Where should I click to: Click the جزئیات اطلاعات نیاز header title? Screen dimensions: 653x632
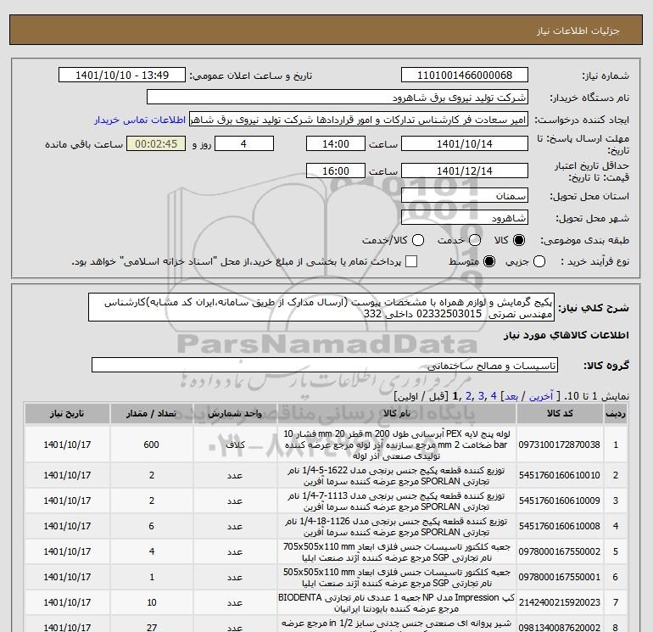click(578, 31)
